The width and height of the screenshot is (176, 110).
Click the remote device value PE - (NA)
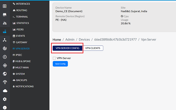[x=61, y=20]
